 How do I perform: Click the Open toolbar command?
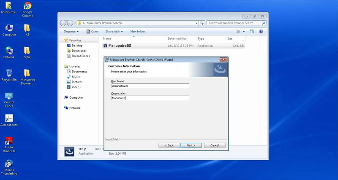pos(93,31)
